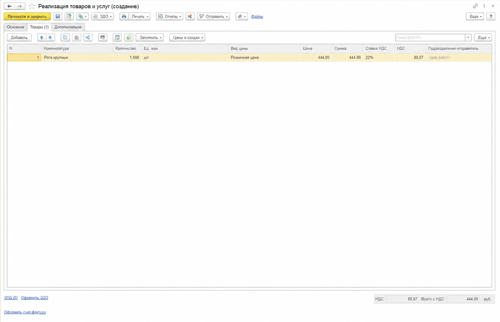The height and width of the screenshot is (322, 500).
Task: Select the unit cell шт
Action: pyautogui.click(x=184, y=57)
